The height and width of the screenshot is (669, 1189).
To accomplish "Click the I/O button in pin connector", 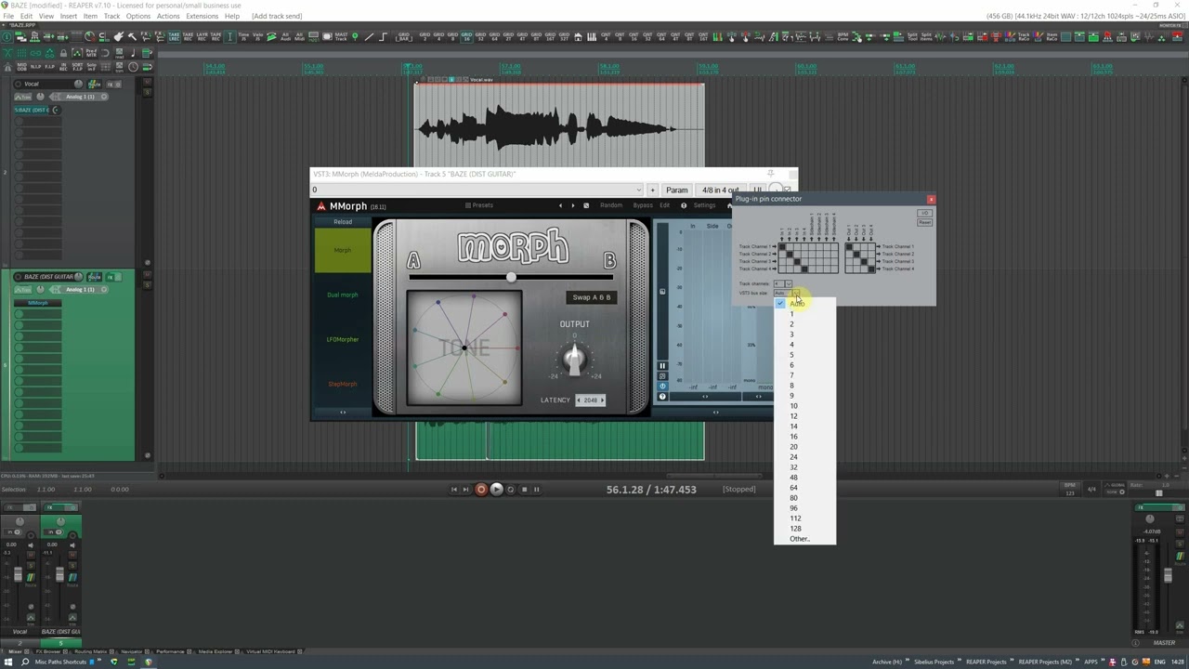I will (x=924, y=213).
